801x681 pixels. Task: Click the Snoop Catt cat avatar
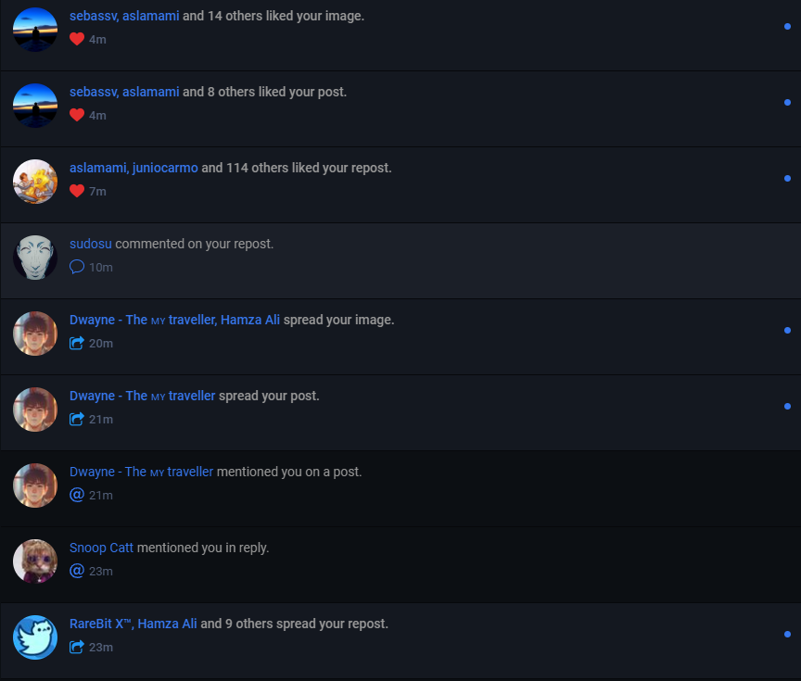[x=35, y=561]
